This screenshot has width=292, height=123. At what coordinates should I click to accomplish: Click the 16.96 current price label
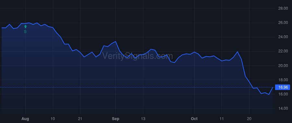(283, 87)
